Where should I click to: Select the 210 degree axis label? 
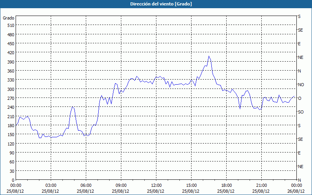(11, 117)
